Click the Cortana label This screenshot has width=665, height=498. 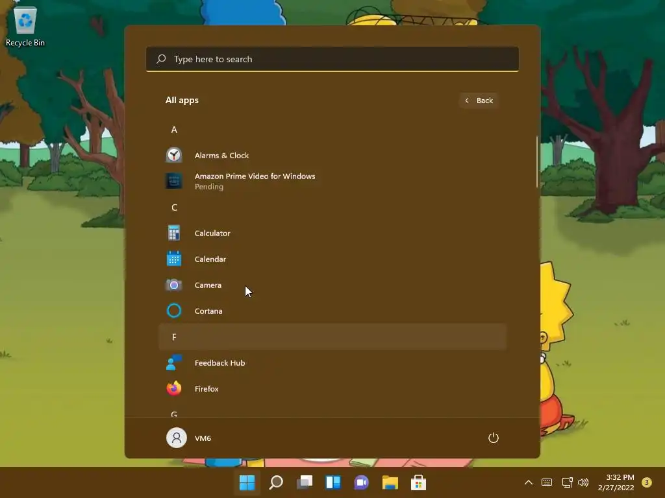pyautogui.click(x=208, y=311)
